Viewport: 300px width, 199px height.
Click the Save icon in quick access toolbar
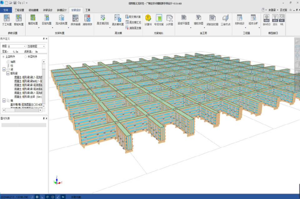coord(15,3)
